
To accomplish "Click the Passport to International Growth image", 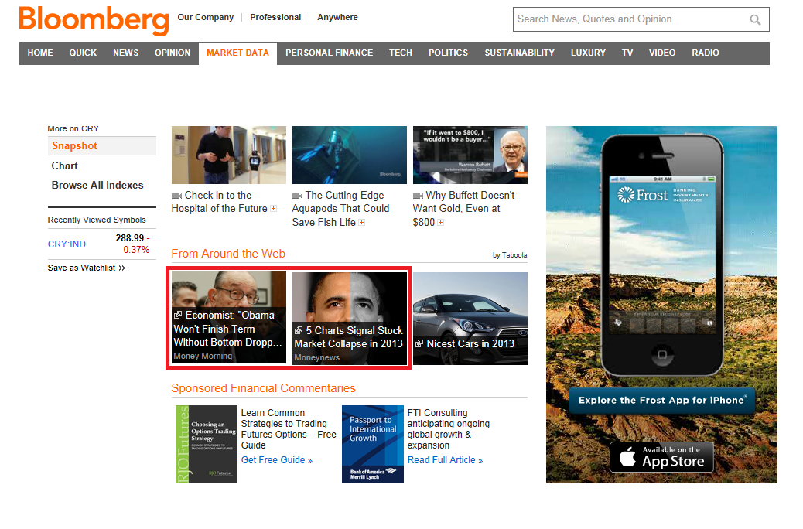I will tap(373, 444).
